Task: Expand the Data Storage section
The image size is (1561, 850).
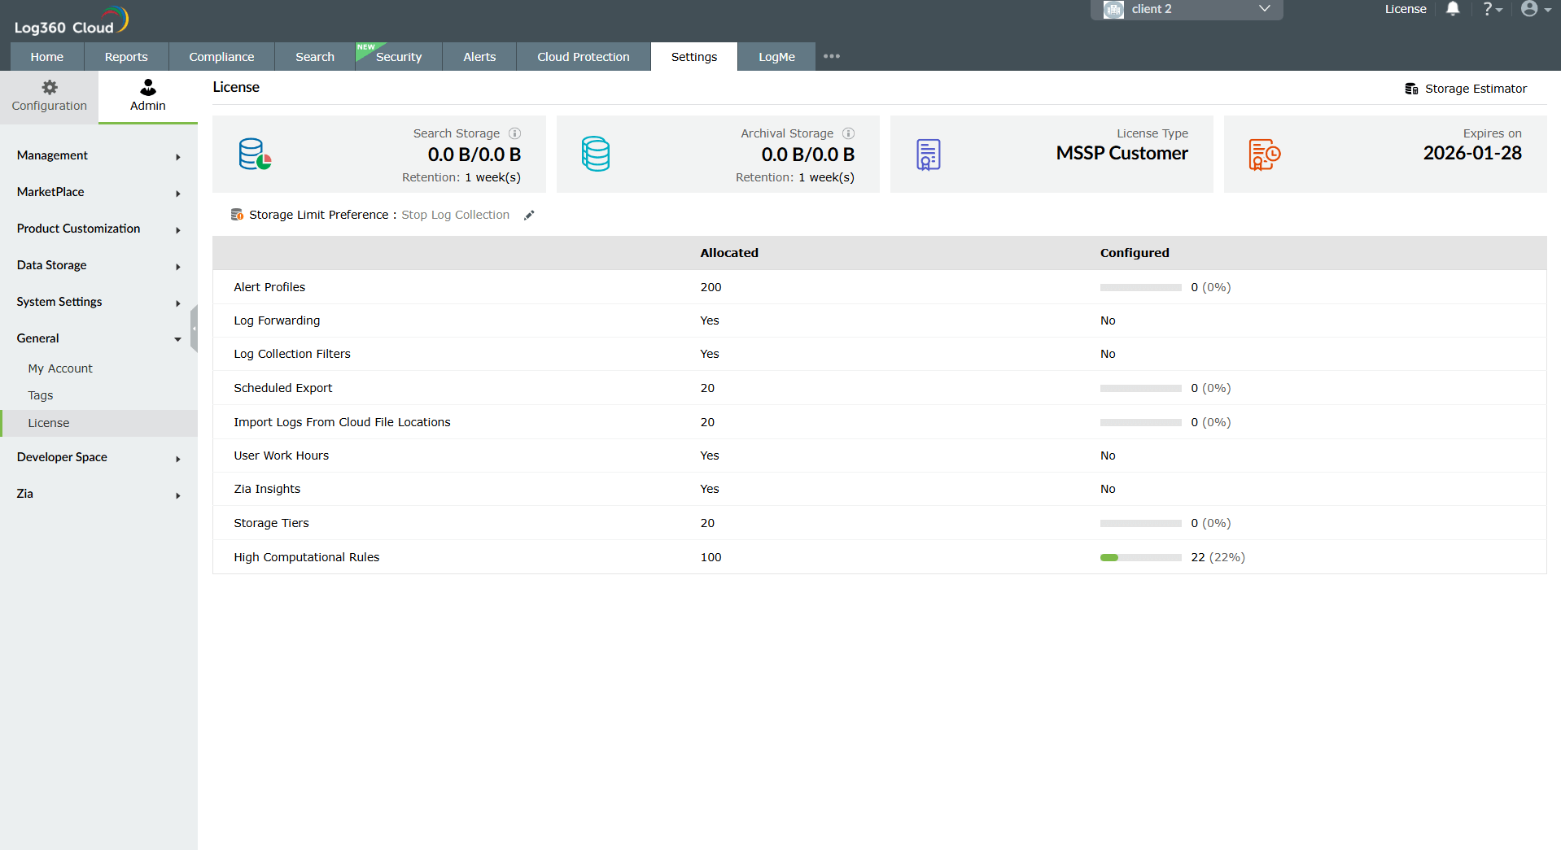Action: click(98, 265)
